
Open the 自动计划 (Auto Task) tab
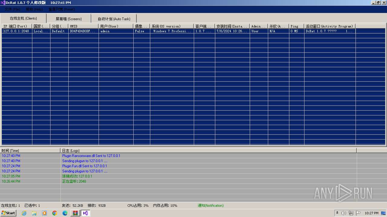(x=114, y=19)
